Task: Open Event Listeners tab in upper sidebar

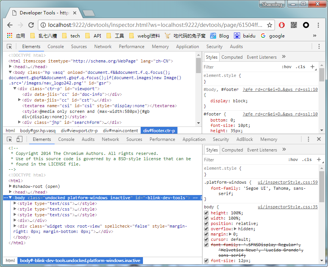Action: pyautogui.click(x=262, y=57)
